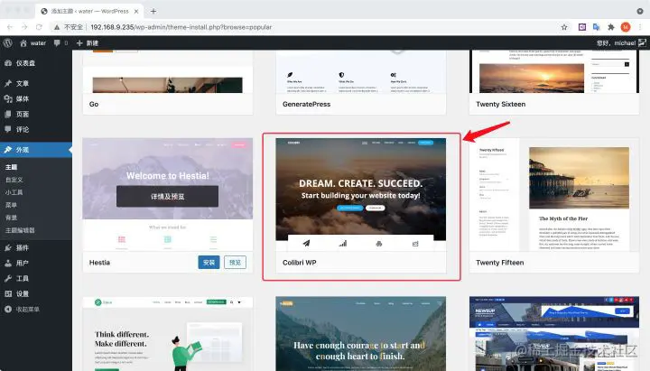Image resolution: width=650 pixels, height=371 pixels.
Task: Click the Hestia theme name
Action: [99, 263]
